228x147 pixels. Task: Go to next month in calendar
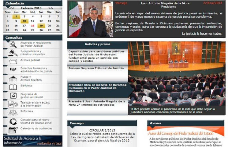coord(50,8)
